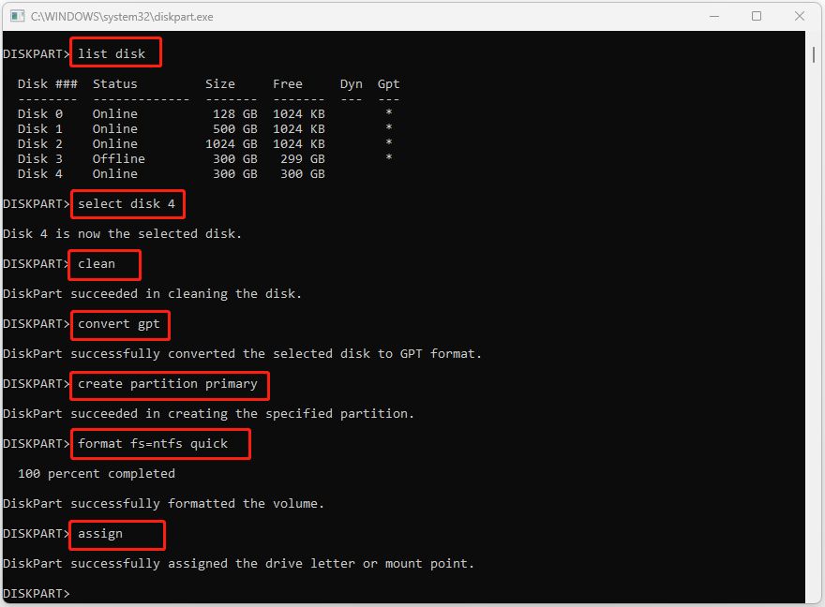Click the 'Disk ###' column header
825x607 pixels.
click(x=48, y=84)
